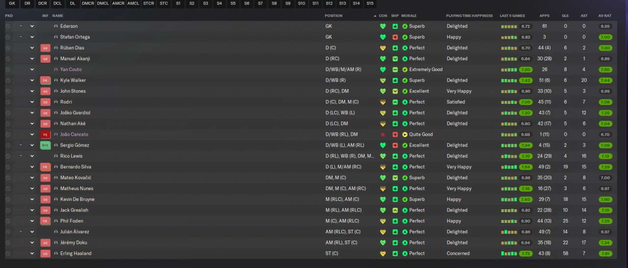
Task: Click the sharpness icon for John Stones
Action: 395,91
